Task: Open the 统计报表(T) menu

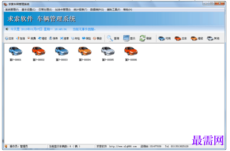Action: click(81, 10)
